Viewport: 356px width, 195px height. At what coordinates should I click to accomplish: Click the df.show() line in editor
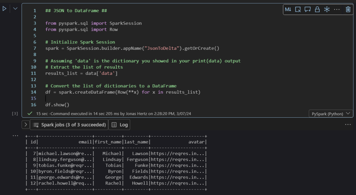click(57, 105)
